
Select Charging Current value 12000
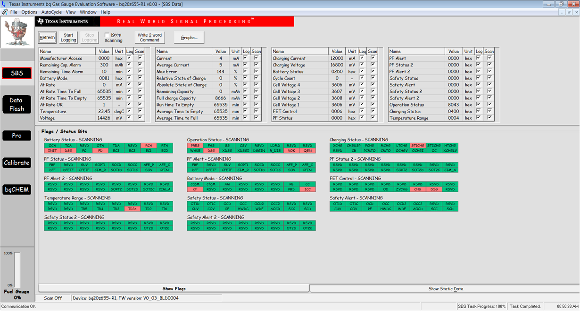click(x=337, y=58)
